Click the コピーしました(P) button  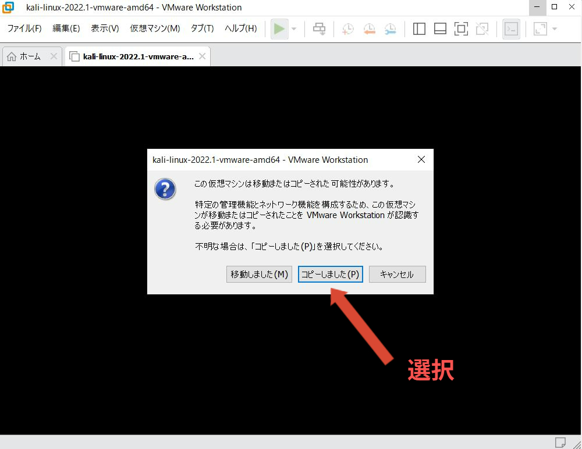coord(331,274)
